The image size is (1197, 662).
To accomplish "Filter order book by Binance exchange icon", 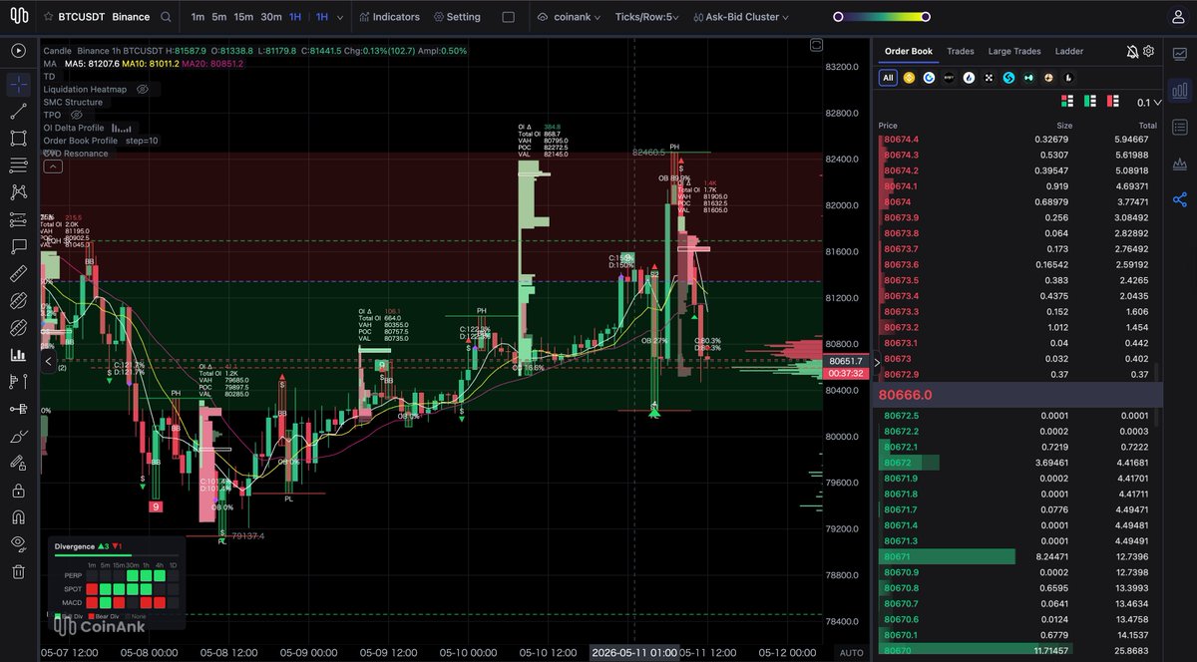I will pyautogui.click(x=909, y=77).
